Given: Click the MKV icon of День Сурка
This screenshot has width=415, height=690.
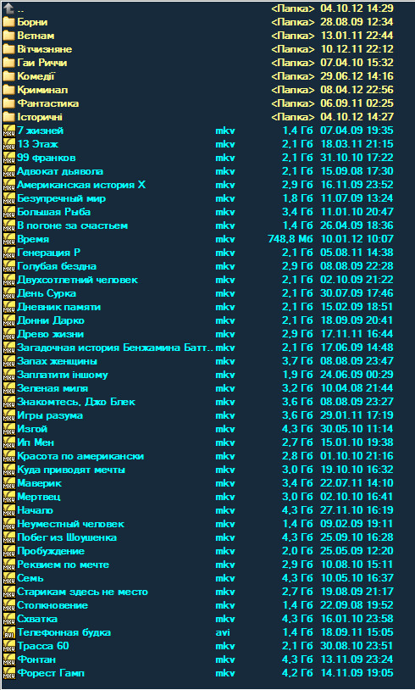Looking at the screenshot, I should pyautogui.click(x=8, y=294).
